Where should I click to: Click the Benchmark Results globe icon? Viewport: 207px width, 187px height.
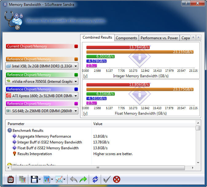pyautogui.click(x=10, y=130)
